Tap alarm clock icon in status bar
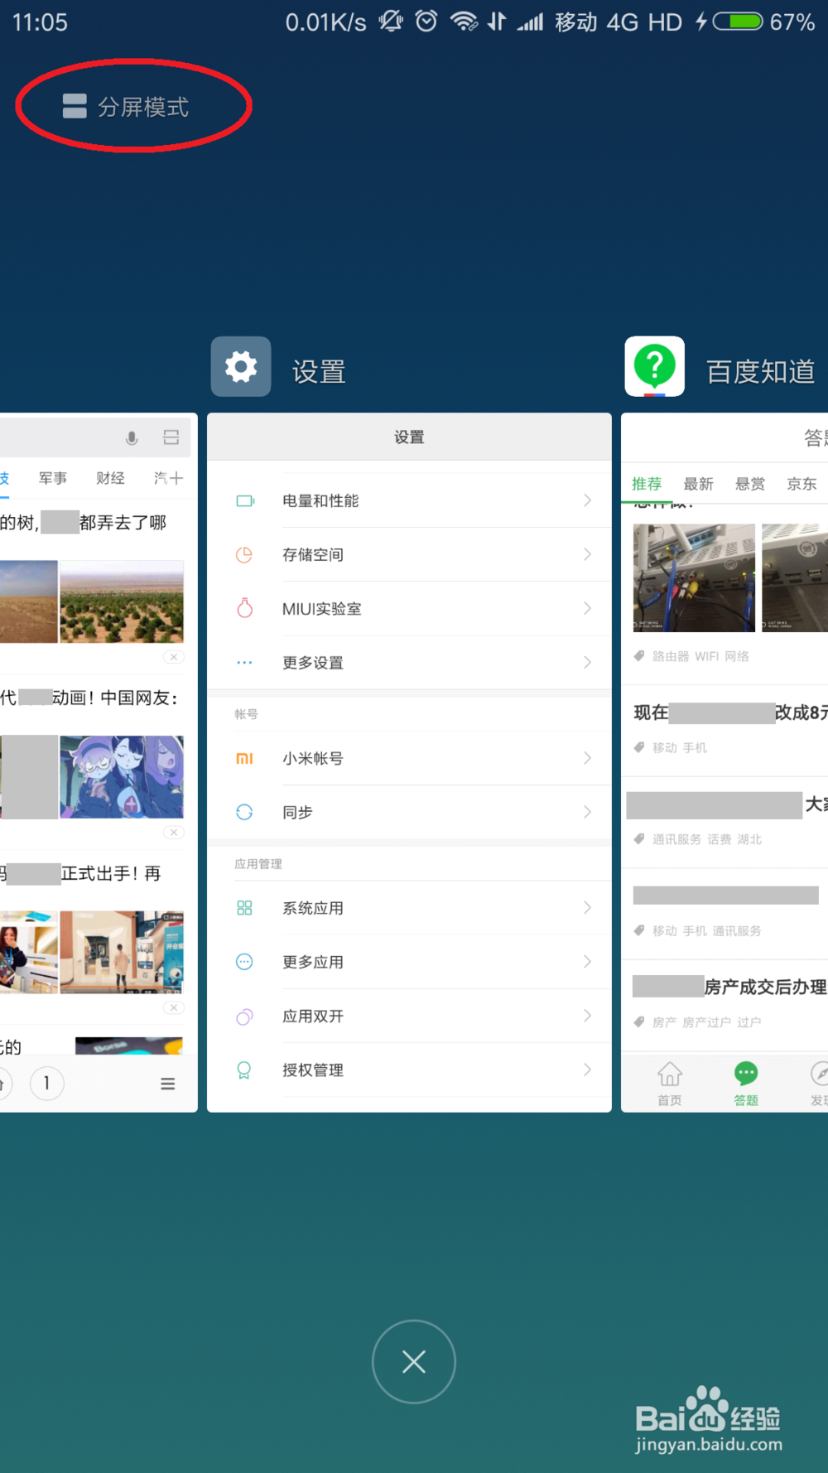 click(x=426, y=21)
